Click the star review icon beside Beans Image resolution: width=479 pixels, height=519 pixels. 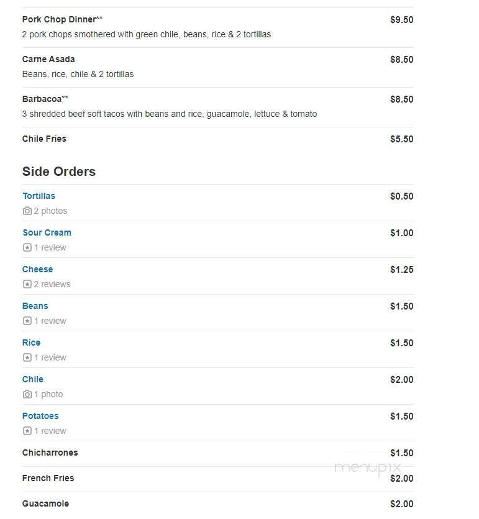[x=27, y=321]
